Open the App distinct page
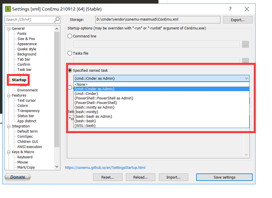Image resolution: width=272 pixels, height=198 pixels. [27, 121]
